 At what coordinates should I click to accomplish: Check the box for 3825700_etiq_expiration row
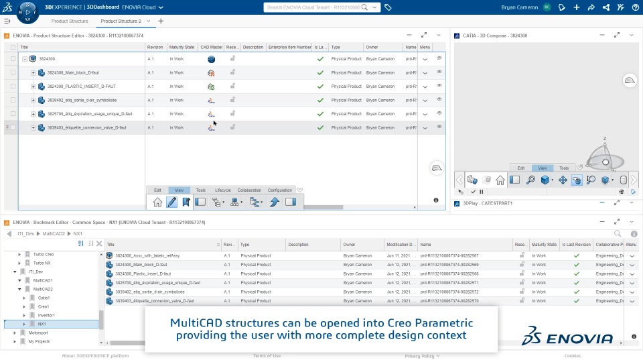[x=13, y=114]
